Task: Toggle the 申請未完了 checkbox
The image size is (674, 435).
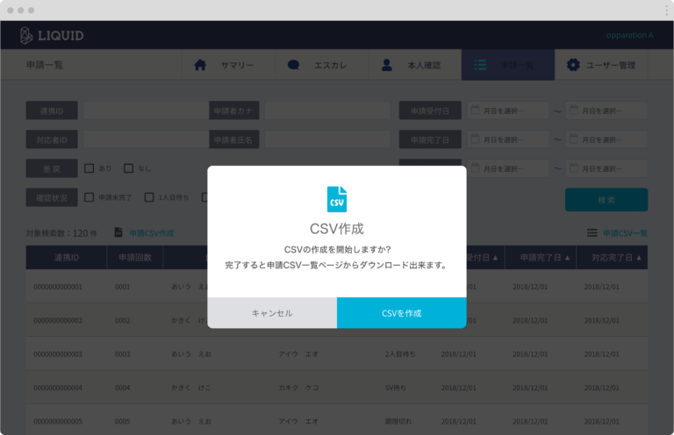Action: (89, 197)
